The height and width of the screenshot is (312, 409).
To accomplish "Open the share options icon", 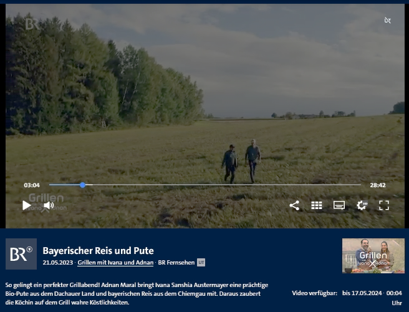I will click(294, 205).
